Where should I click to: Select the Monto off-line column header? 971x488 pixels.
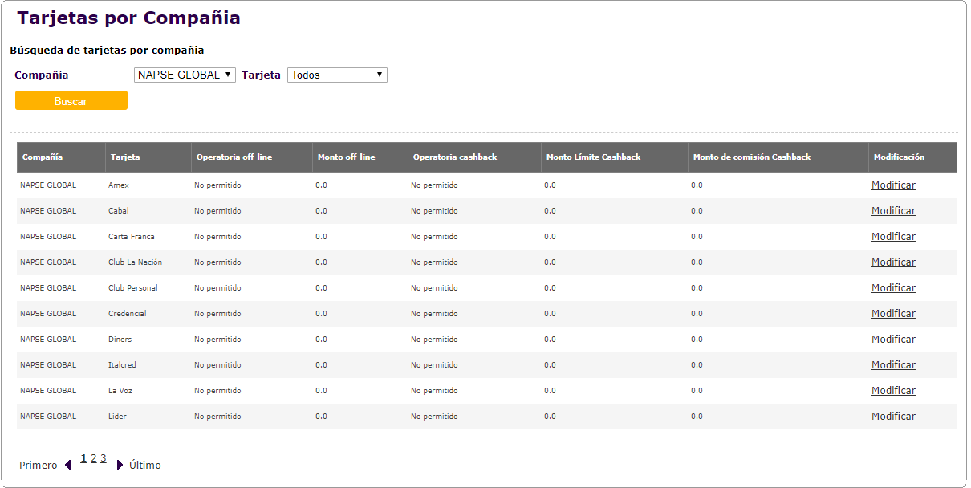(x=347, y=157)
